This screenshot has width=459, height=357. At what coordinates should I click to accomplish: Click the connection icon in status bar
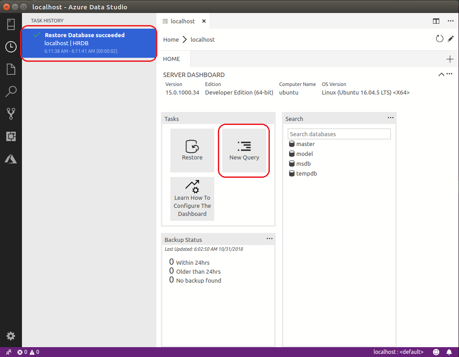9,352
